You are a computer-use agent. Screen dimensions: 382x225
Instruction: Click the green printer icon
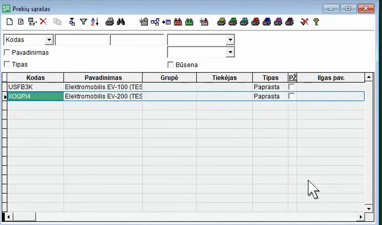233,22
